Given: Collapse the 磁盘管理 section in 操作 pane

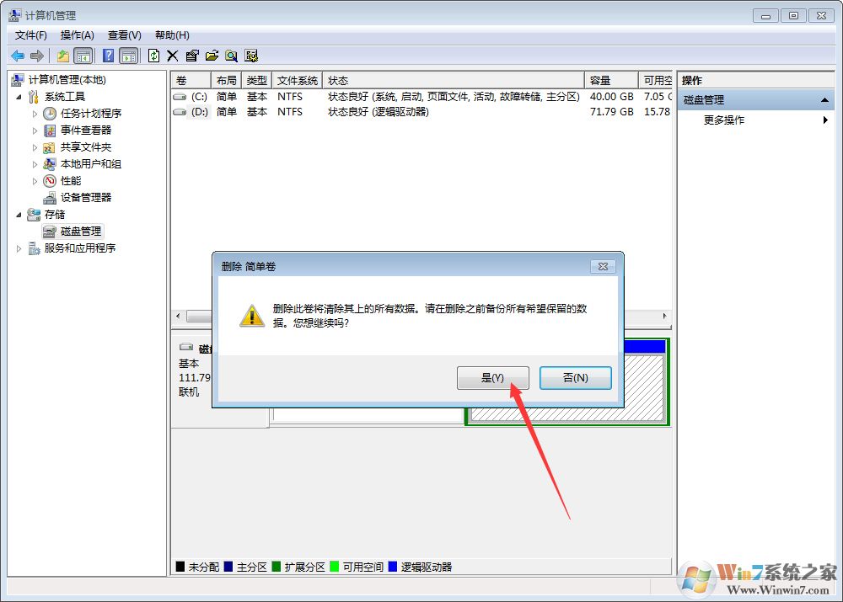Looking at the screenshot, I should click(824, 99).
